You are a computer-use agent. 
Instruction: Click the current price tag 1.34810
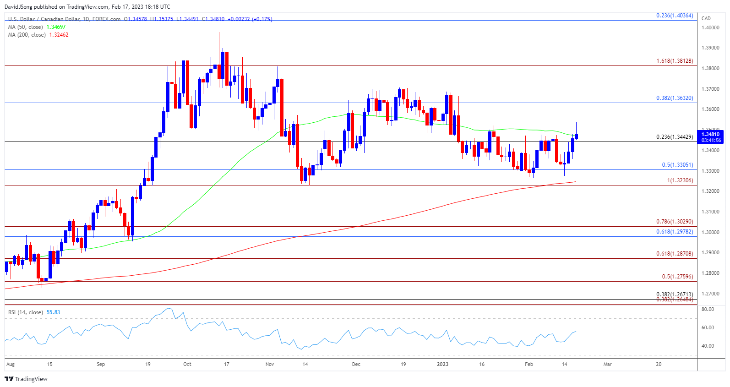pos(711,135)
